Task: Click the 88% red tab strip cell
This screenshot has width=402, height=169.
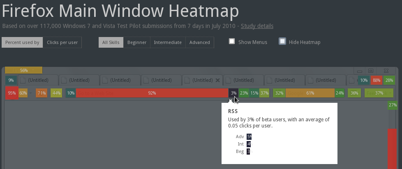Action: click(377, 80)
